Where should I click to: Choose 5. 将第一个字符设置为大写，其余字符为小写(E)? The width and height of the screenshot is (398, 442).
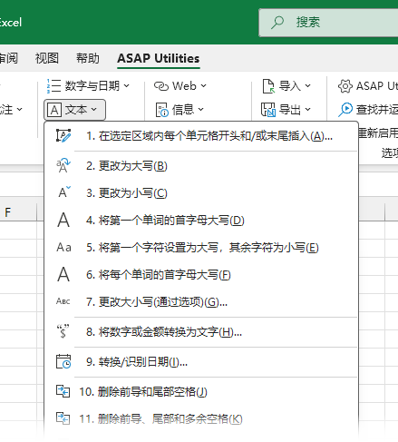201,247
